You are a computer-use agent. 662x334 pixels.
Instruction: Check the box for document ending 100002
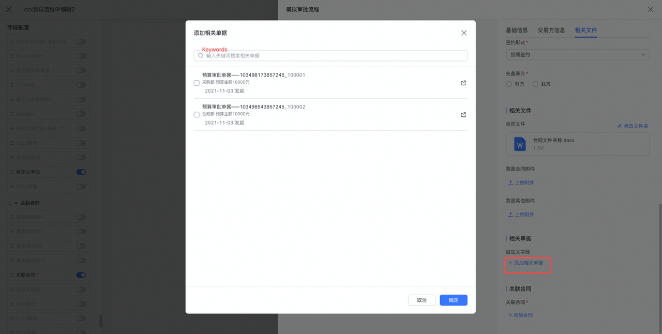tap(197, 115)
